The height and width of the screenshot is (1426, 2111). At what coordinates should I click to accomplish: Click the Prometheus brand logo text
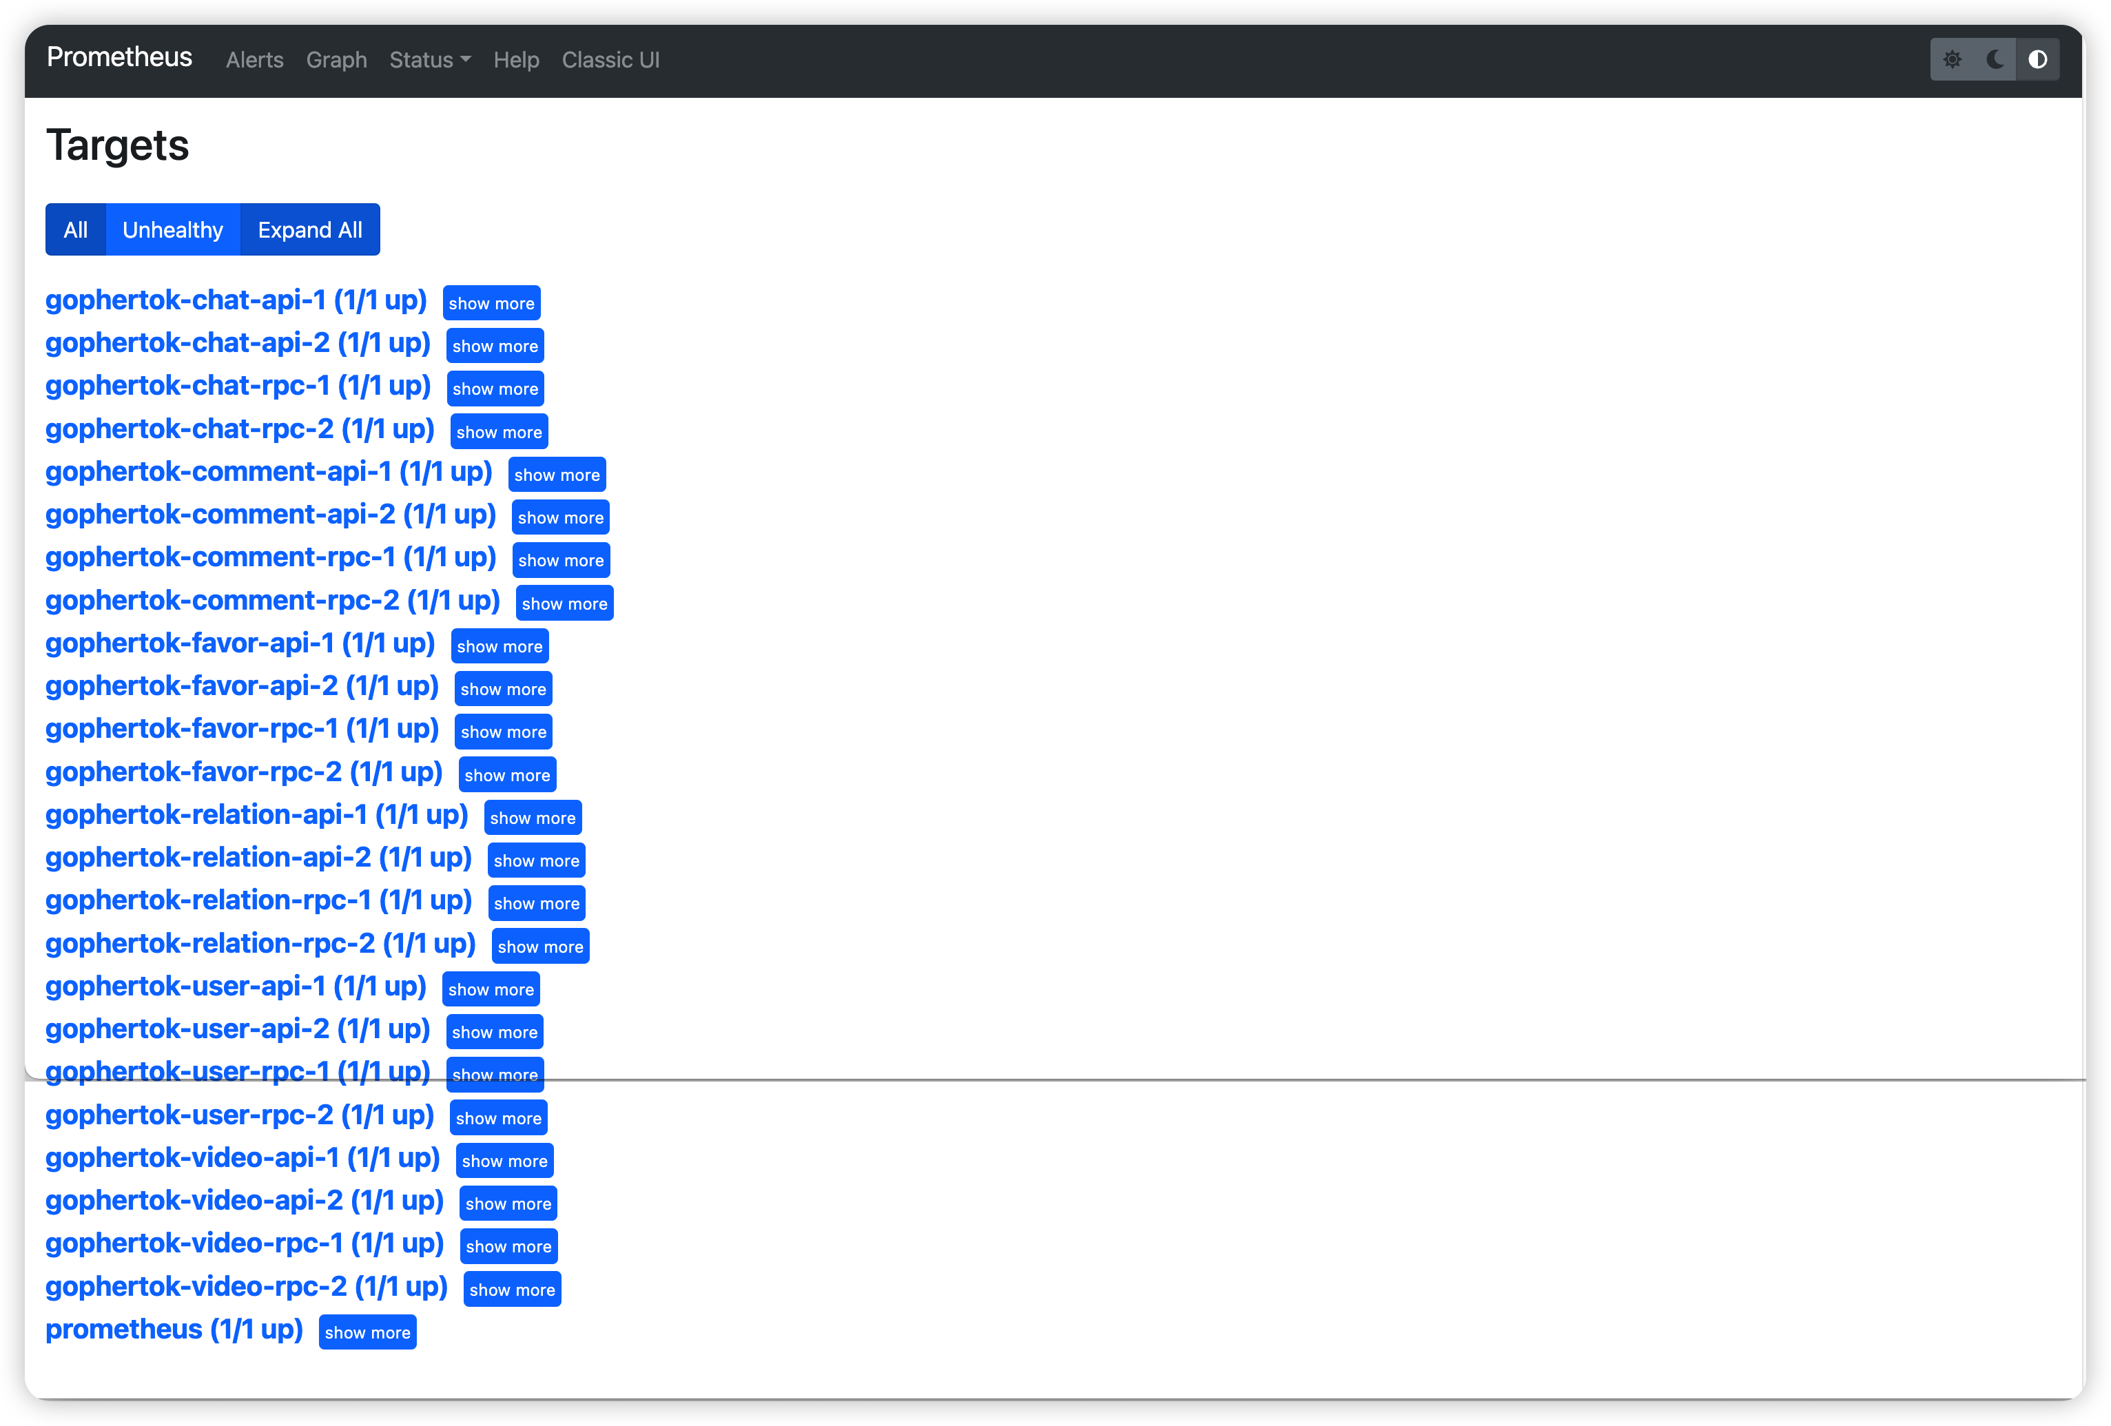point(119,57)
